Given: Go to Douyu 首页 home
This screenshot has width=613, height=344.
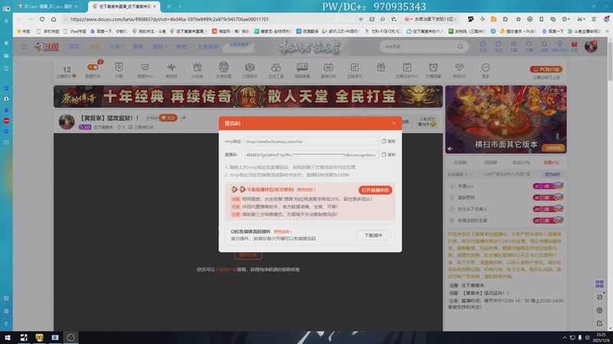Looking at the screenshot, I should coord(74,47).
